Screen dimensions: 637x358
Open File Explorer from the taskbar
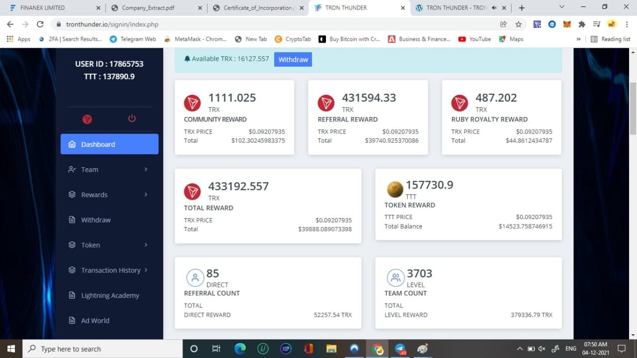[x=331, y=349]
